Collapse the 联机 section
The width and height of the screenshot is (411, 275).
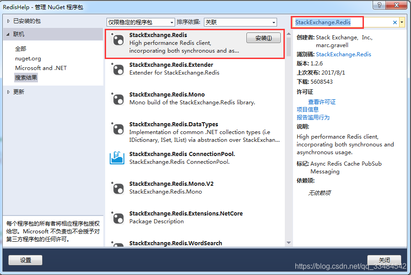8,34
